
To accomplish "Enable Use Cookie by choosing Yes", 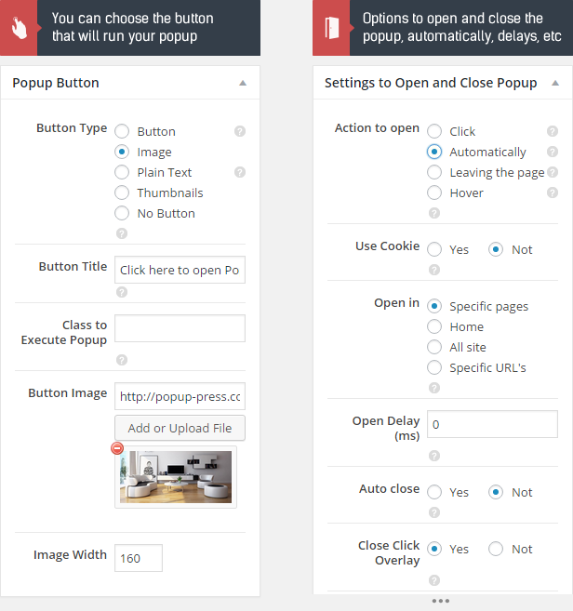I will click(x=434, y=249).
